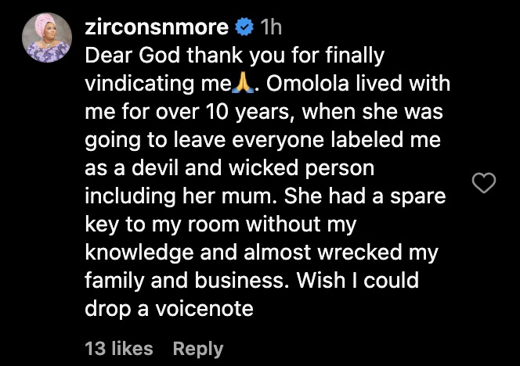The image size is (520, 366).
Task: View the 13 likes list
Action: click(119, 348)
